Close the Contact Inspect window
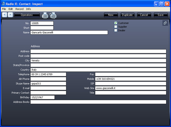The image size is (171, 127). [167, 4]
